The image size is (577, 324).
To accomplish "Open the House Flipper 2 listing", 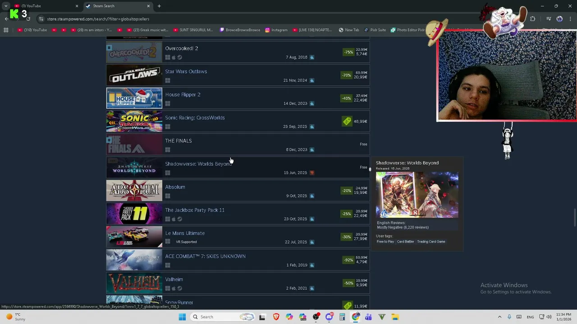I will [238, 98].
